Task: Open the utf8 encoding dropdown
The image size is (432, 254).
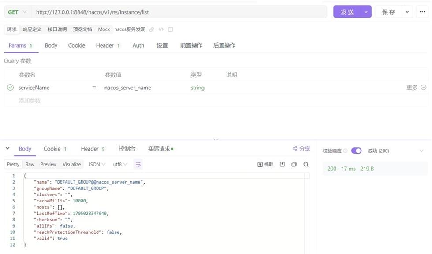Action: coord(120,164)
